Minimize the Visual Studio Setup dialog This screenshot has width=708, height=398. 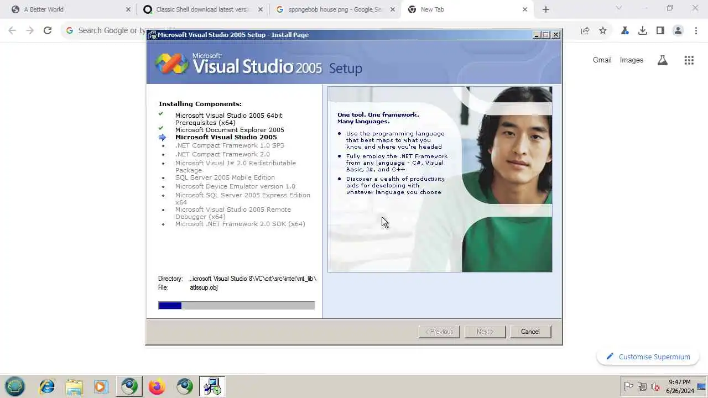(537, 35)
